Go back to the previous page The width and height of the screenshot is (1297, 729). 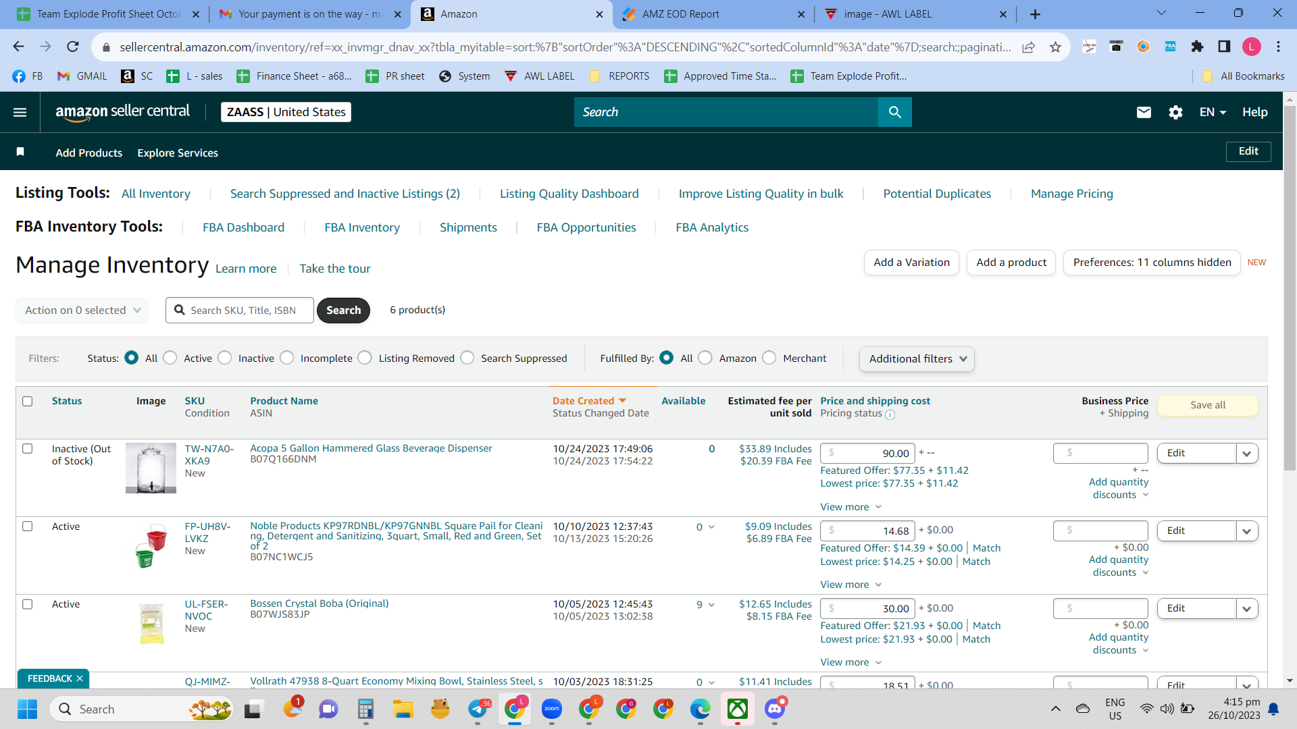[18, 47]
